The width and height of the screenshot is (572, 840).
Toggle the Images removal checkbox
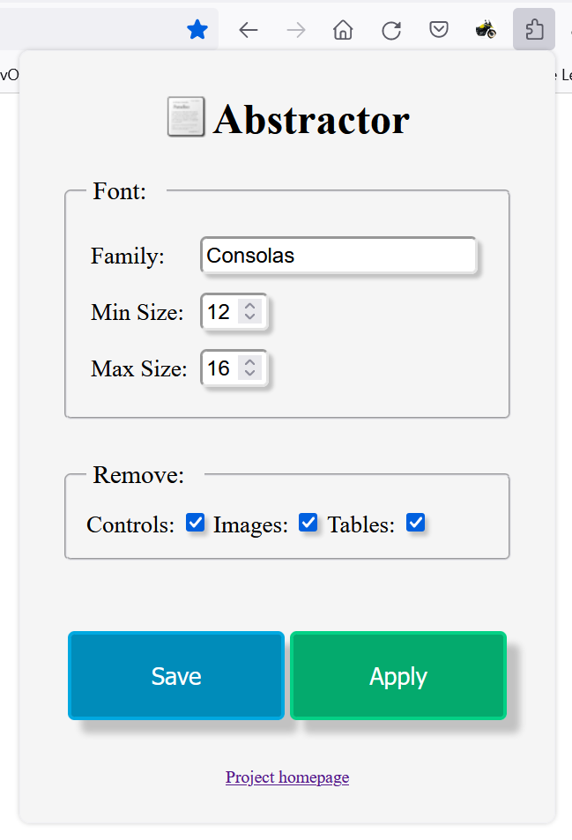pos(308,523)
